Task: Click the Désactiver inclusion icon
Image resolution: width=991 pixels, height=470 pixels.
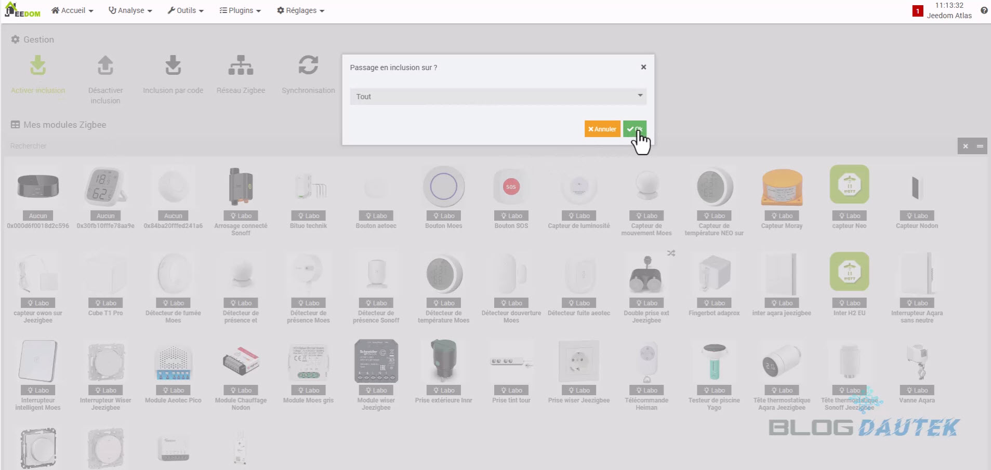Action: click(x=105, y=66)
